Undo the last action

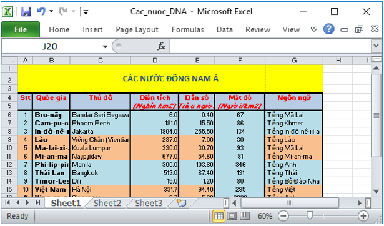pos(41,11)
